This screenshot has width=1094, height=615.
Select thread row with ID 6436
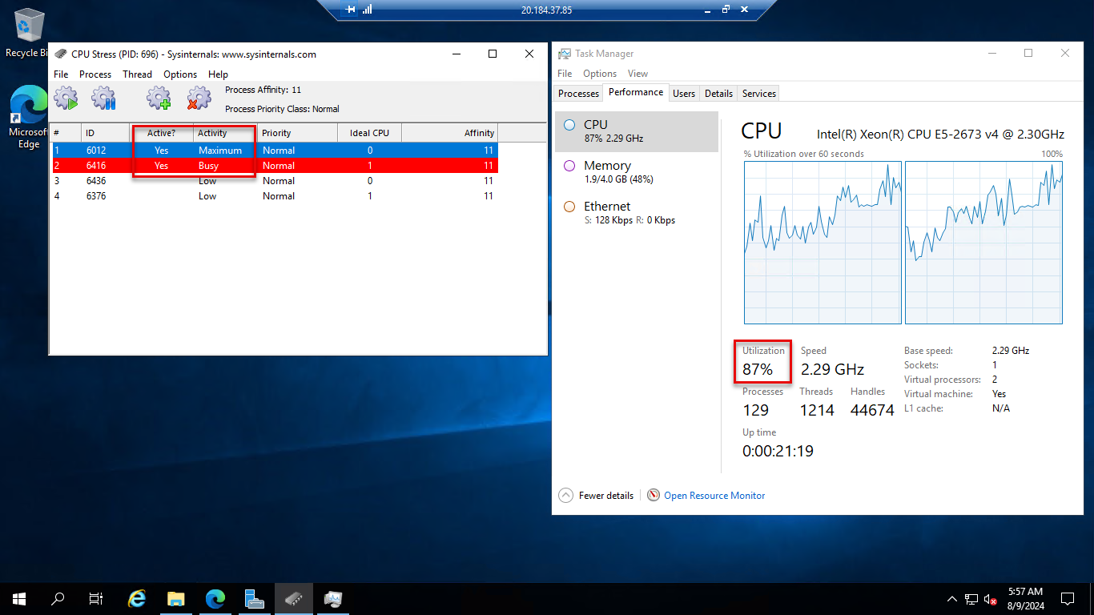pyautogui.click(x=274, y=181)
